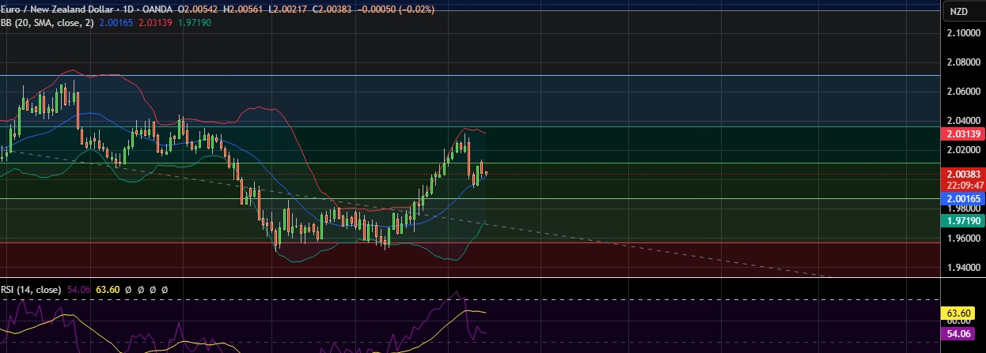986x353 pixels.
Task: Click the current price 2.00383 axis label
Action: [961, 173]
